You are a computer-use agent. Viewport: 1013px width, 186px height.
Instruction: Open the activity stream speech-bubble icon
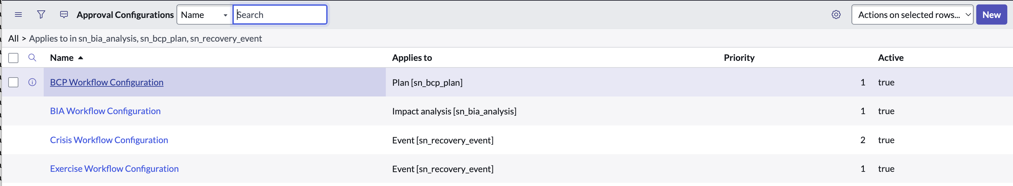pyautogui.click(x=64, y=15)
